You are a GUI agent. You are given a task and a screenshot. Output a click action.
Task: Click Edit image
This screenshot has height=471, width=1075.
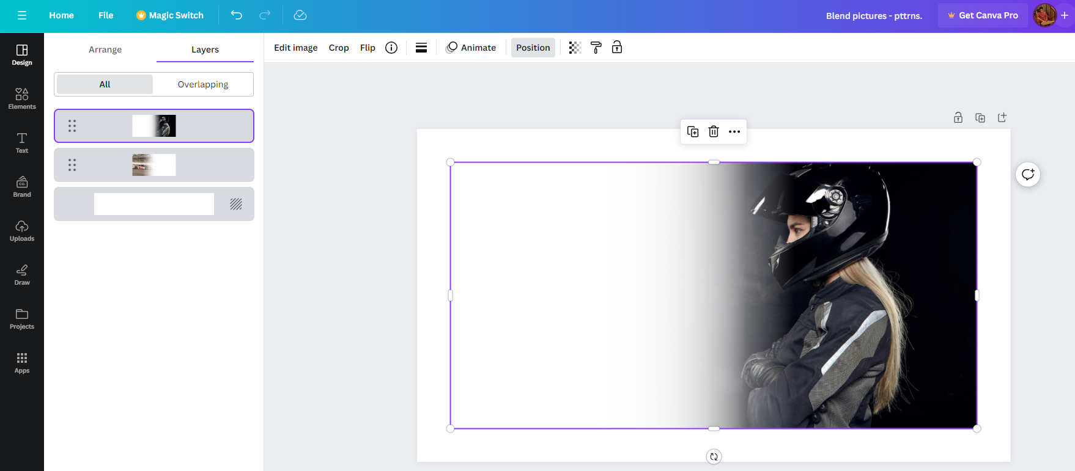tap(296, 48)
